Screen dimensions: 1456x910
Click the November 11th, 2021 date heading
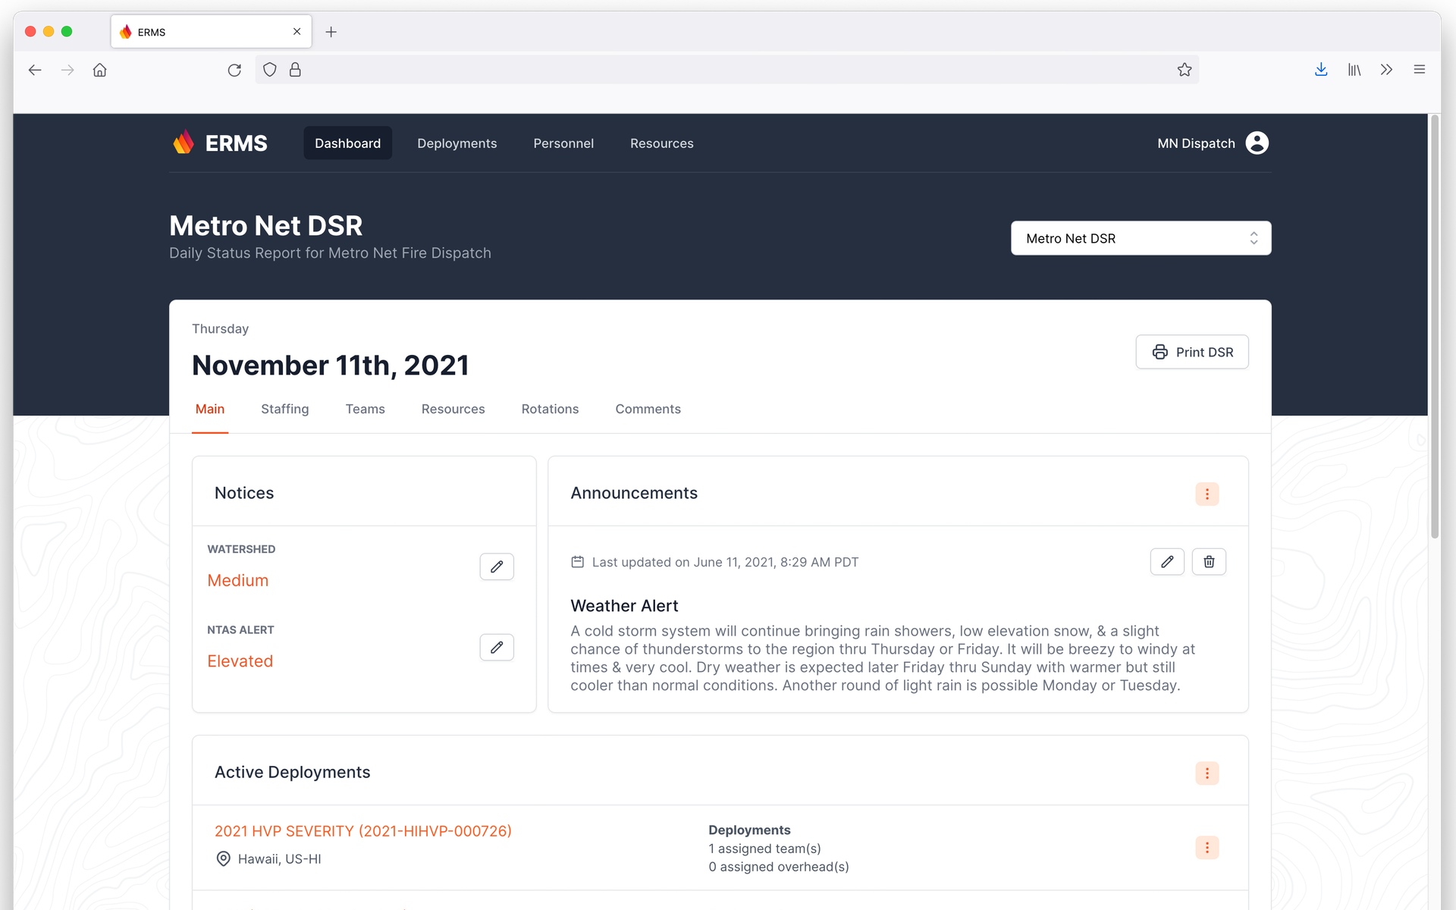(331, 366)
